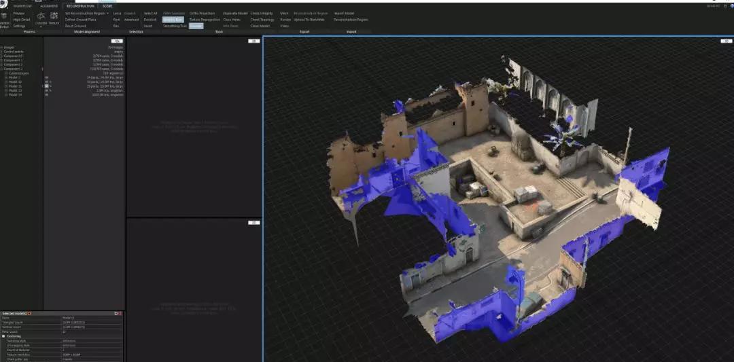Click Mesh in the Export group
This screenshot has width=734, height=362.
click(283, 13)
